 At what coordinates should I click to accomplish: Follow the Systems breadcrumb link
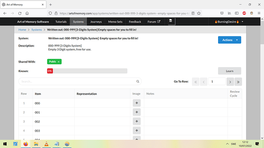point(36,30)
